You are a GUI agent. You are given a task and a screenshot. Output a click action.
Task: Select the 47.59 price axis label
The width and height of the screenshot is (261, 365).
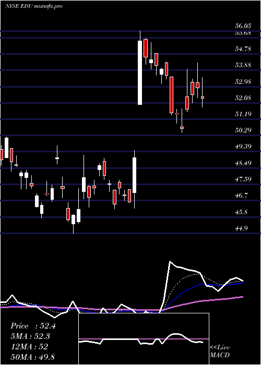[243, 179]
